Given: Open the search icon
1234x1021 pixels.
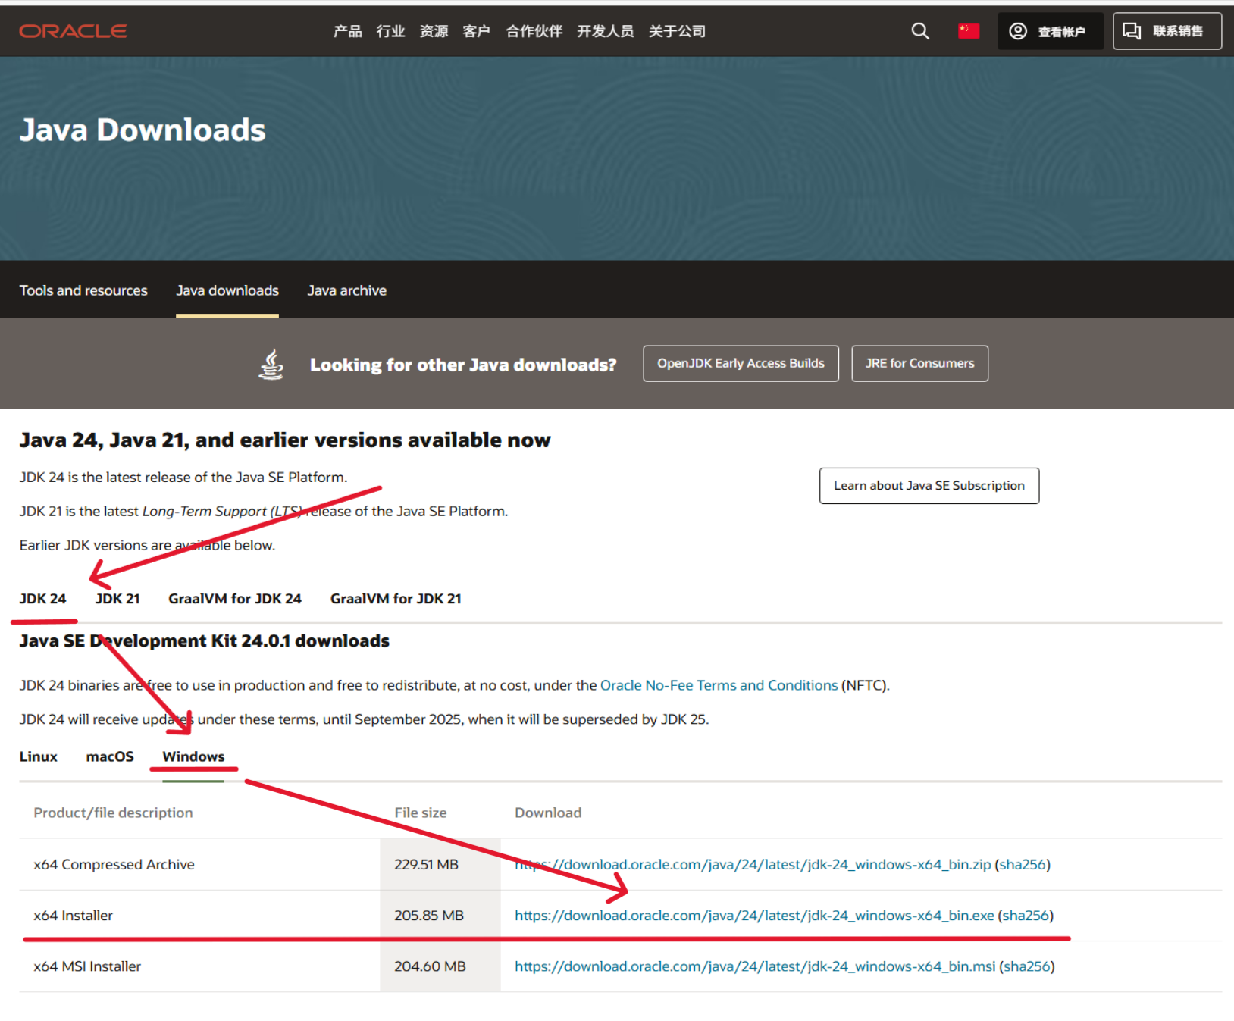Looking at the screenshot, I should (x=919, y=30).
